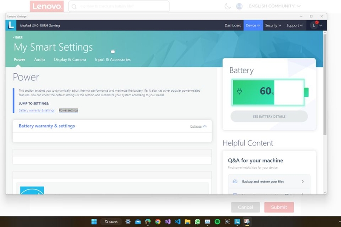The width and height of the screenshot is (341, 227).
Task: Open Visual Studio Code from taskbar
Action: pyautogui.click(x=178, y=221)
